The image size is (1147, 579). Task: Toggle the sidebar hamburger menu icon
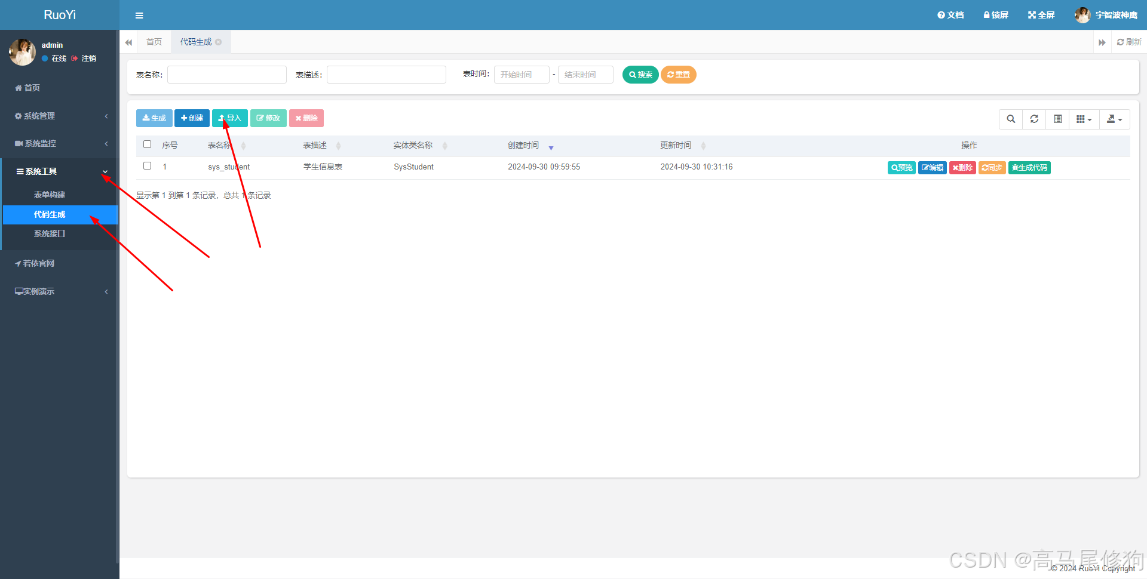coord(139,16)
